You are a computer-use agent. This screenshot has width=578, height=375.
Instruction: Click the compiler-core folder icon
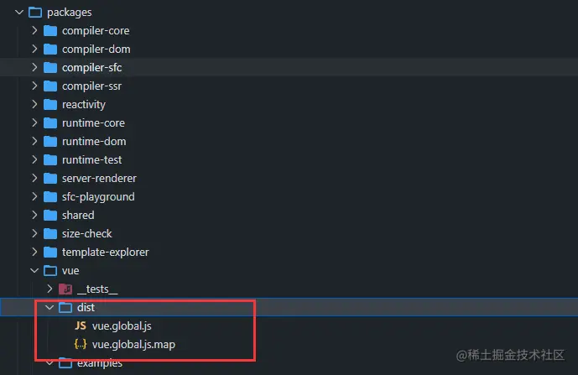[50, 30]
